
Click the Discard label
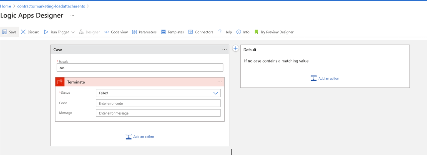(x=33, y=32)
